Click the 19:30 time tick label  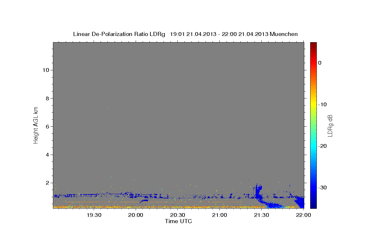click(x=94, y=215)
